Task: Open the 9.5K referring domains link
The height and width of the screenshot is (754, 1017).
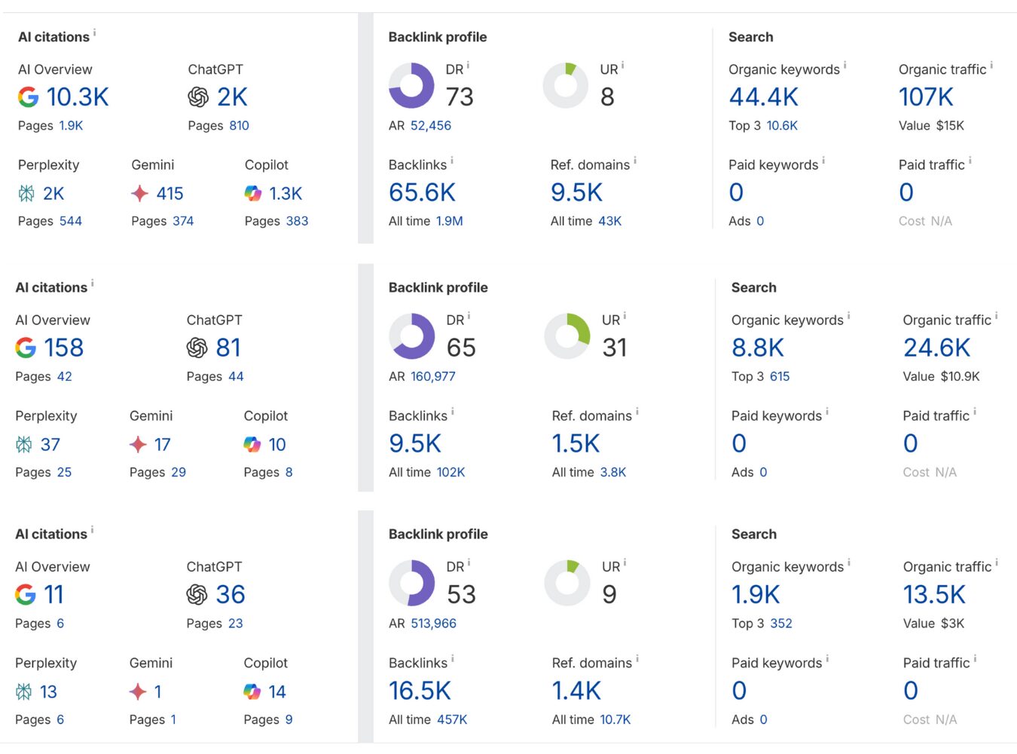Action: [x=576, y=193]
